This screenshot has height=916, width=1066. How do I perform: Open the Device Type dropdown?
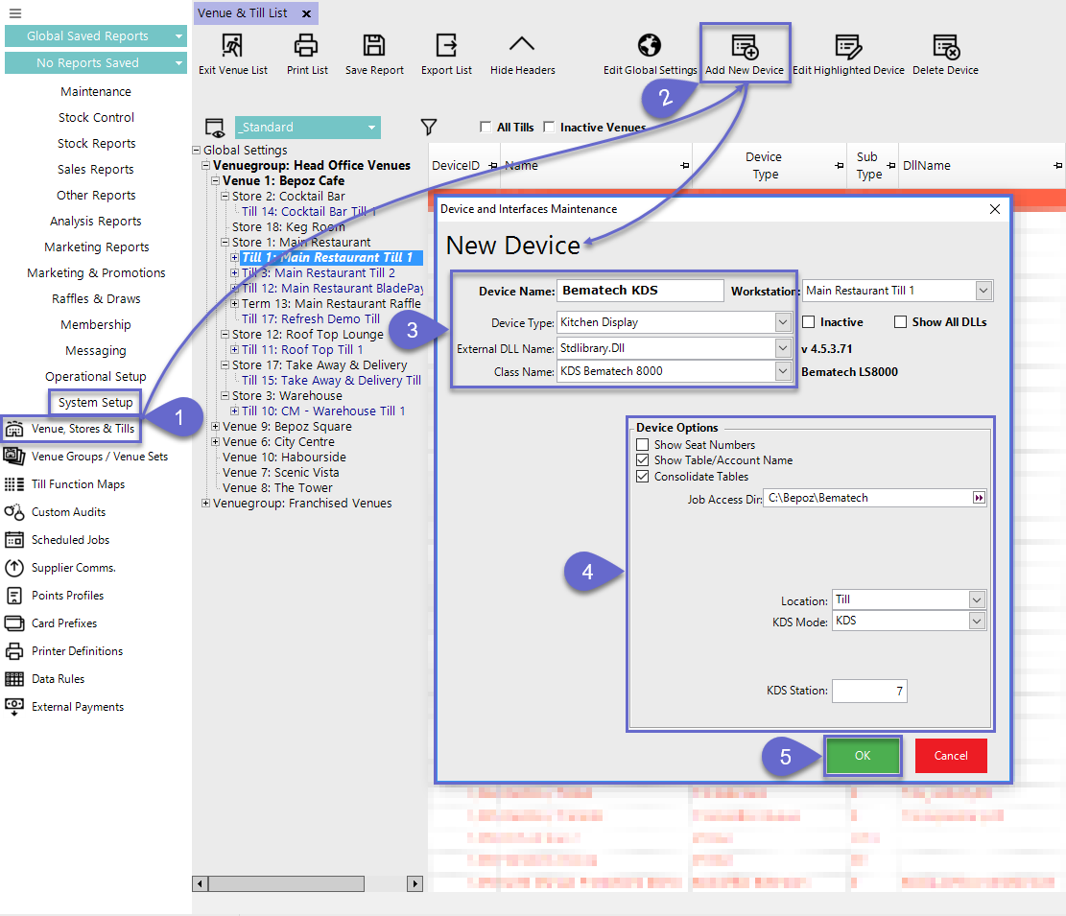click(x=783, y=322)
